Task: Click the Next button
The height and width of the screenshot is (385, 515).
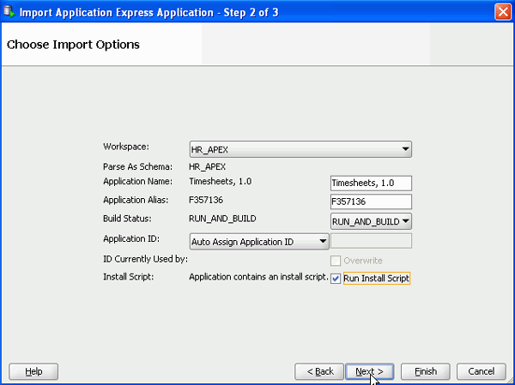Action: 369,371
